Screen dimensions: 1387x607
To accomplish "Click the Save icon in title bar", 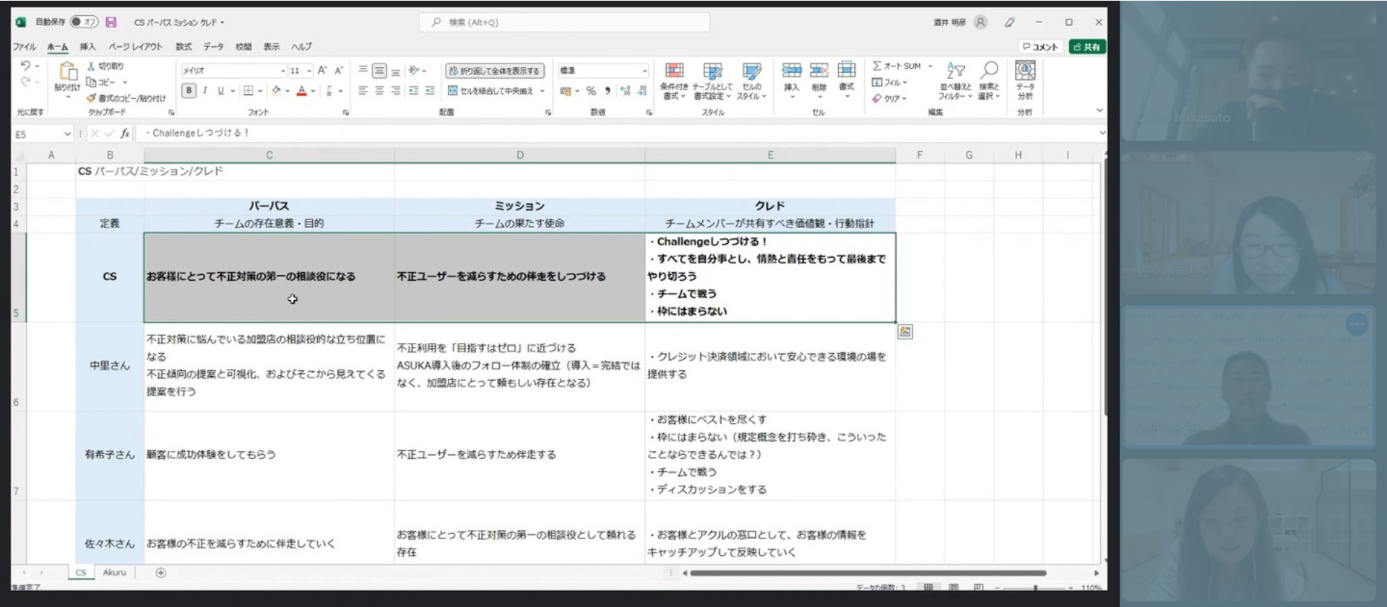I will [111, 22].
